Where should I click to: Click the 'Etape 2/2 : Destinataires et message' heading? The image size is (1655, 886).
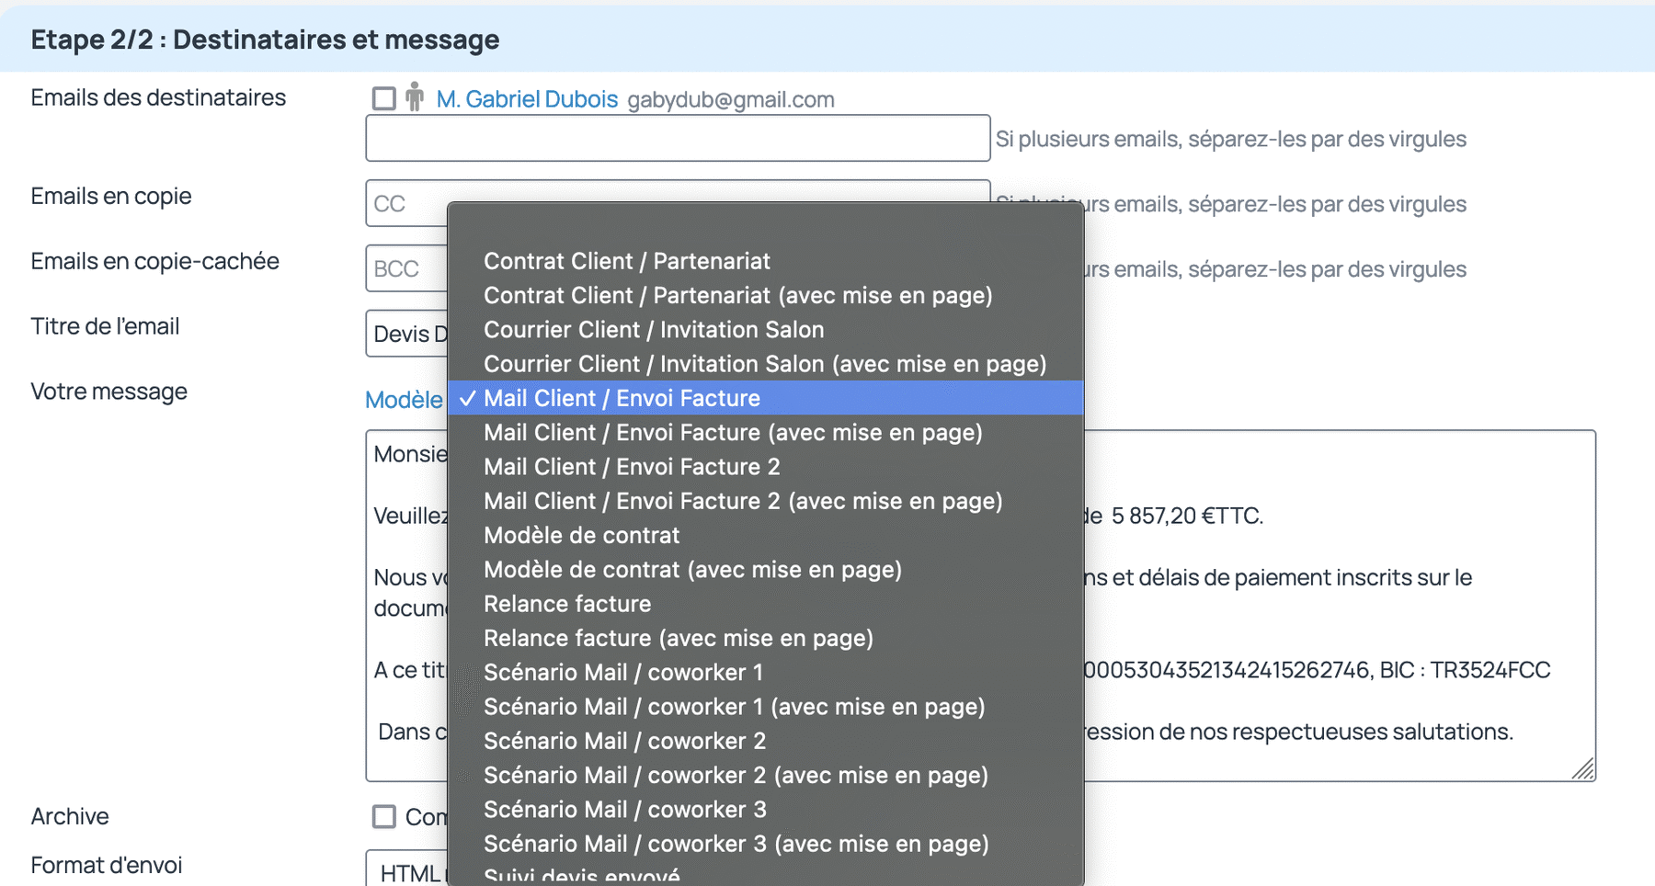(x=265, y=40)
